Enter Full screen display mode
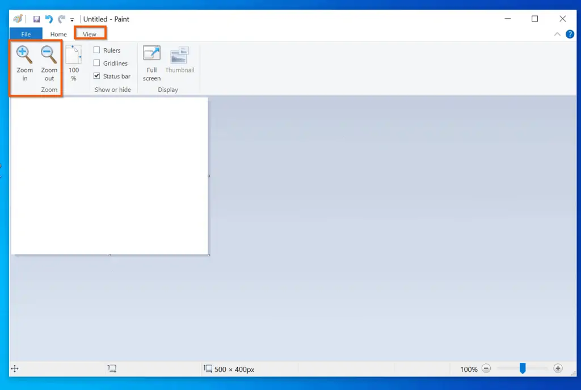Viewport: 581px width, 390px height. tap(151, 55)
